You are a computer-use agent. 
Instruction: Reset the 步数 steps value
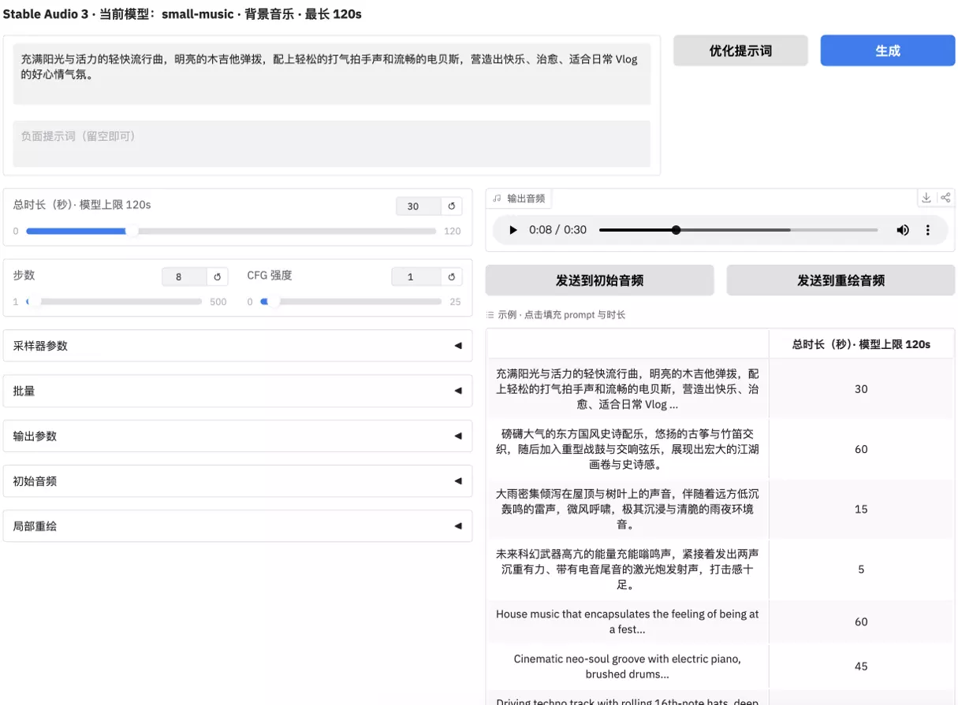(218, 276)
